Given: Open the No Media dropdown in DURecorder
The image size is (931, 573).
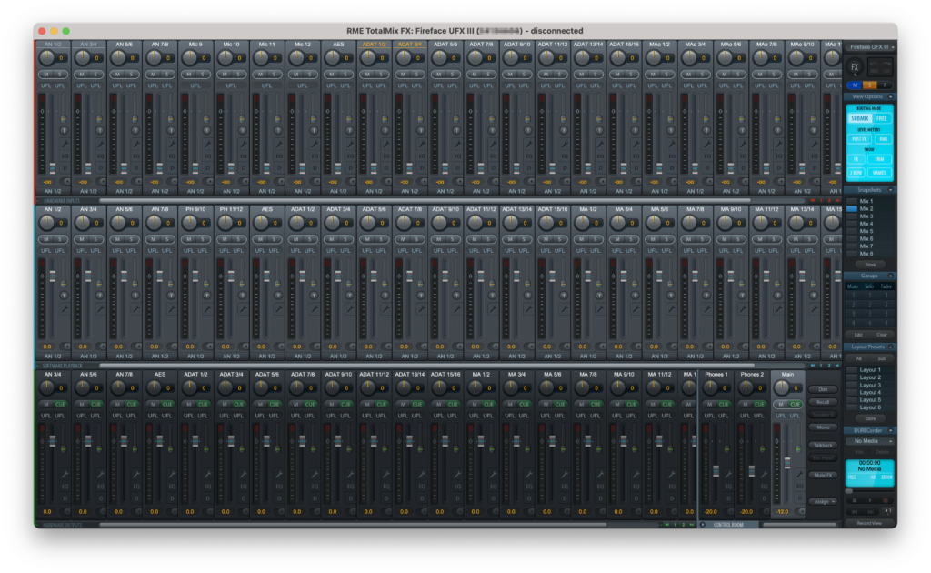Looking at the screenshot, I should coord(871,440).
